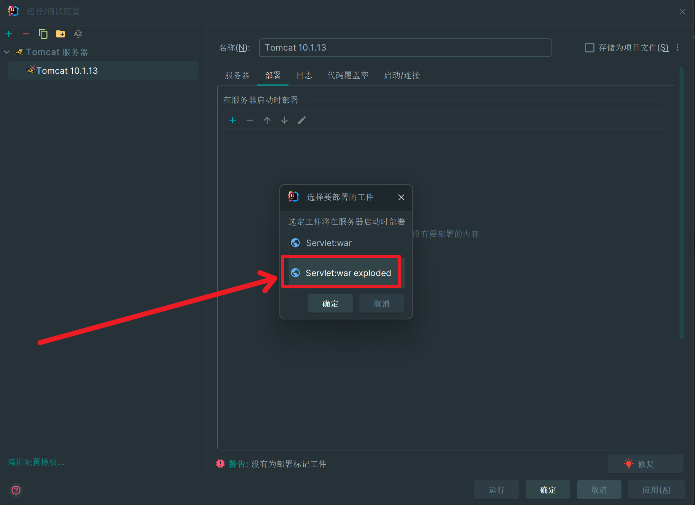Switch to the 日志 tab

coord(304,75)
